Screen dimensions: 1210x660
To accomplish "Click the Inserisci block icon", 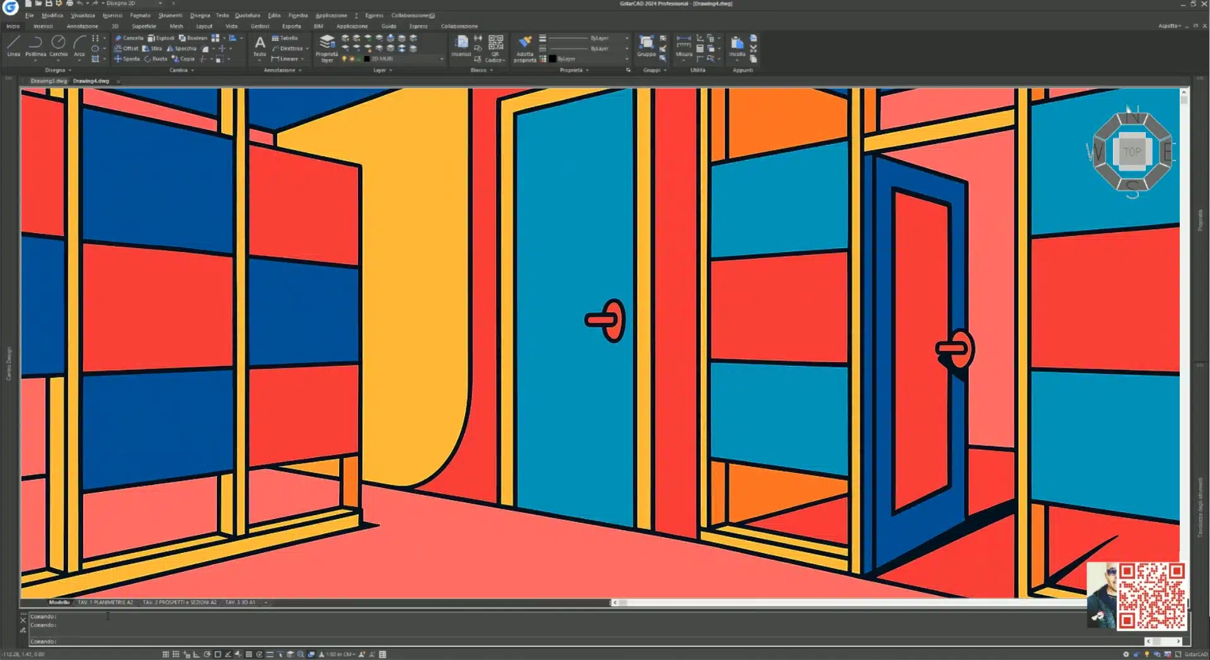I will tap(461, 46).
